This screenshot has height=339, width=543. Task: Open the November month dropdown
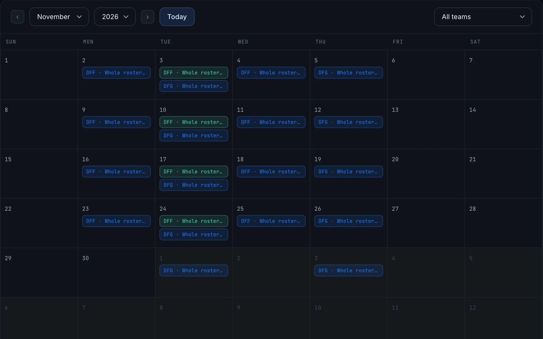[x=59, y=17]
